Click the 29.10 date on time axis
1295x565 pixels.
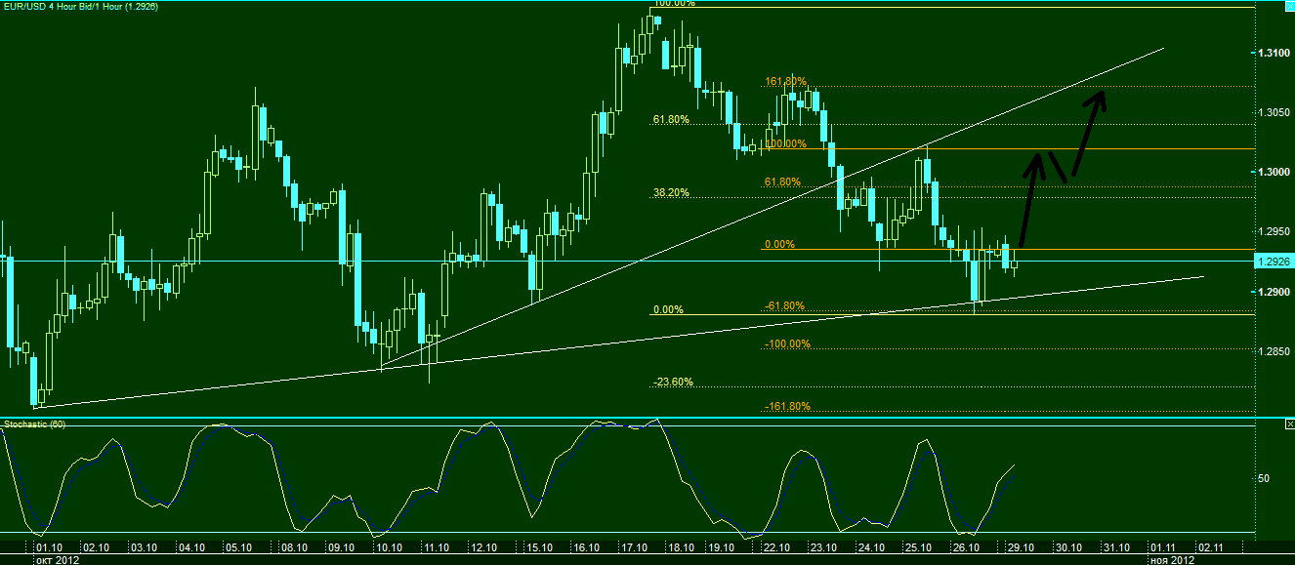tap(1020, 547)
